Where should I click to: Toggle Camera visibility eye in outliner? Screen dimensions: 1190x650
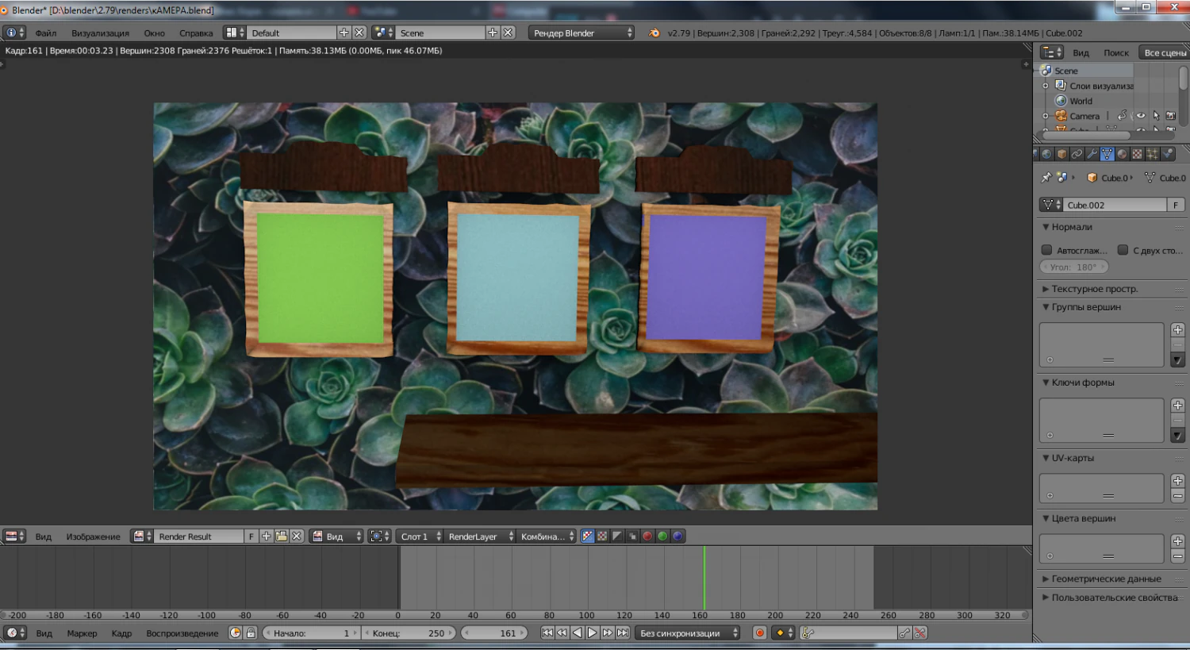1141,116
